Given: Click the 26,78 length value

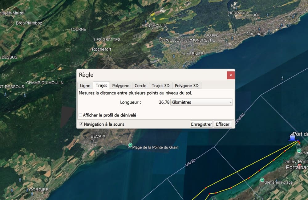Looking at the screenshot, I should click(x=164, y=102).
